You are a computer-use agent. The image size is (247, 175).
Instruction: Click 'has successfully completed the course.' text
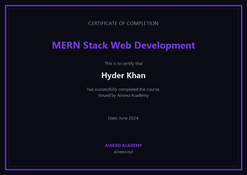(x=123, y=89)
